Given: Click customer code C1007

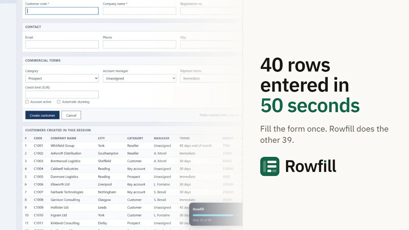Looking at the screenshot, I should pos(39,192).
